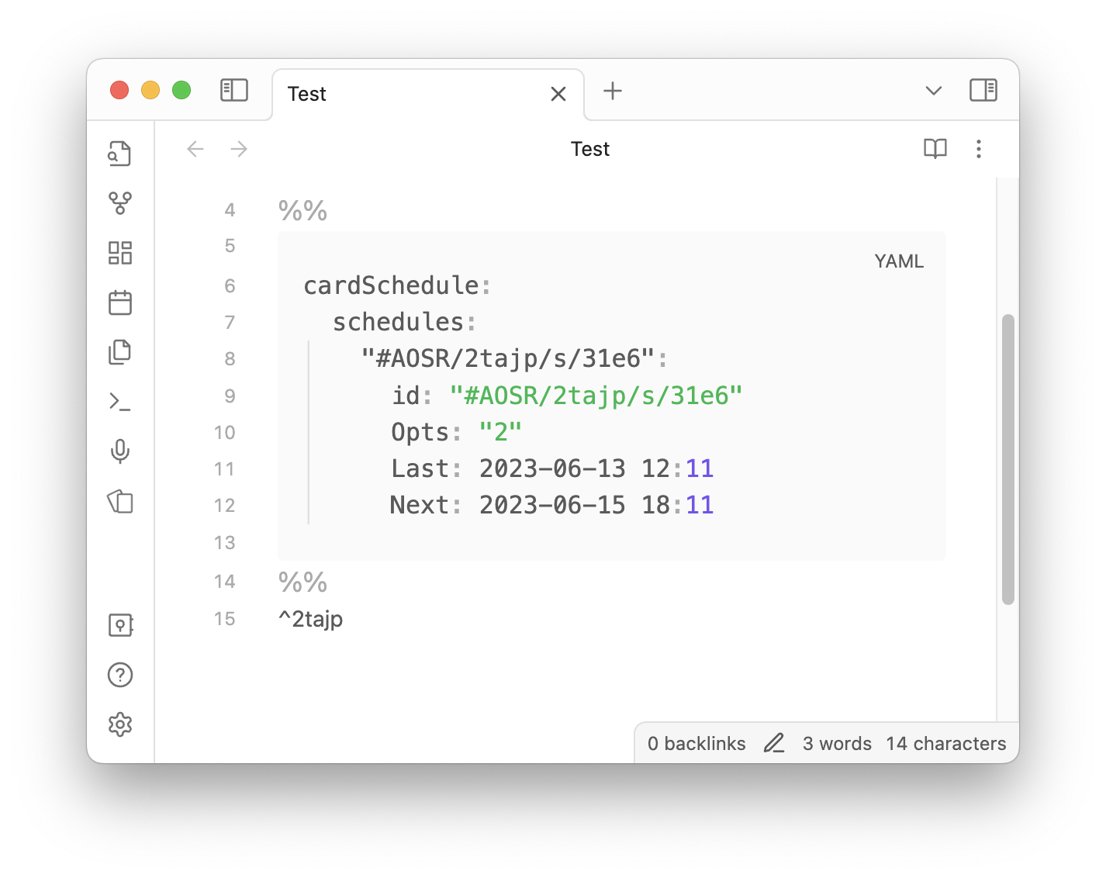Screen dimensions: 1106x878
Task: Duplicate note using the copy icon
Action: 119,352
